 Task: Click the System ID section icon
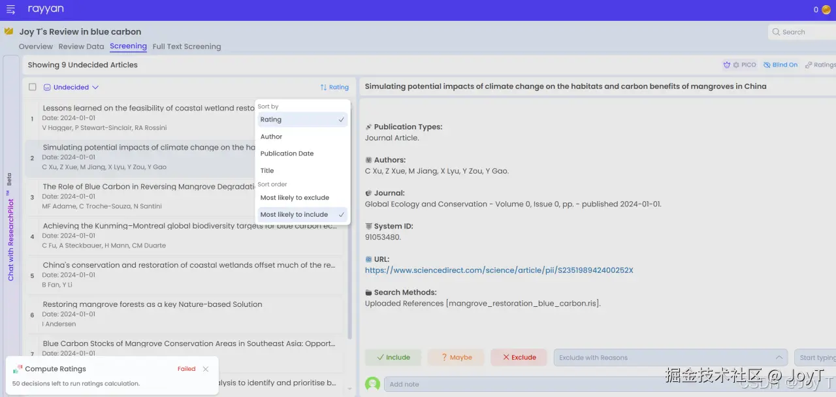point(368,226)
